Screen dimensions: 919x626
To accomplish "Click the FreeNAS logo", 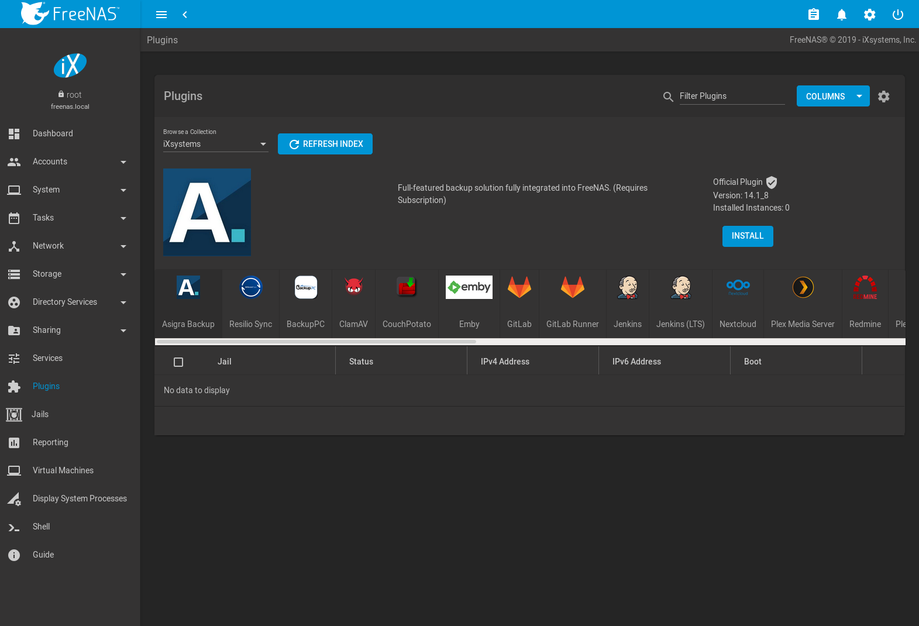I will pyautogui.click(x=70, y=13).
